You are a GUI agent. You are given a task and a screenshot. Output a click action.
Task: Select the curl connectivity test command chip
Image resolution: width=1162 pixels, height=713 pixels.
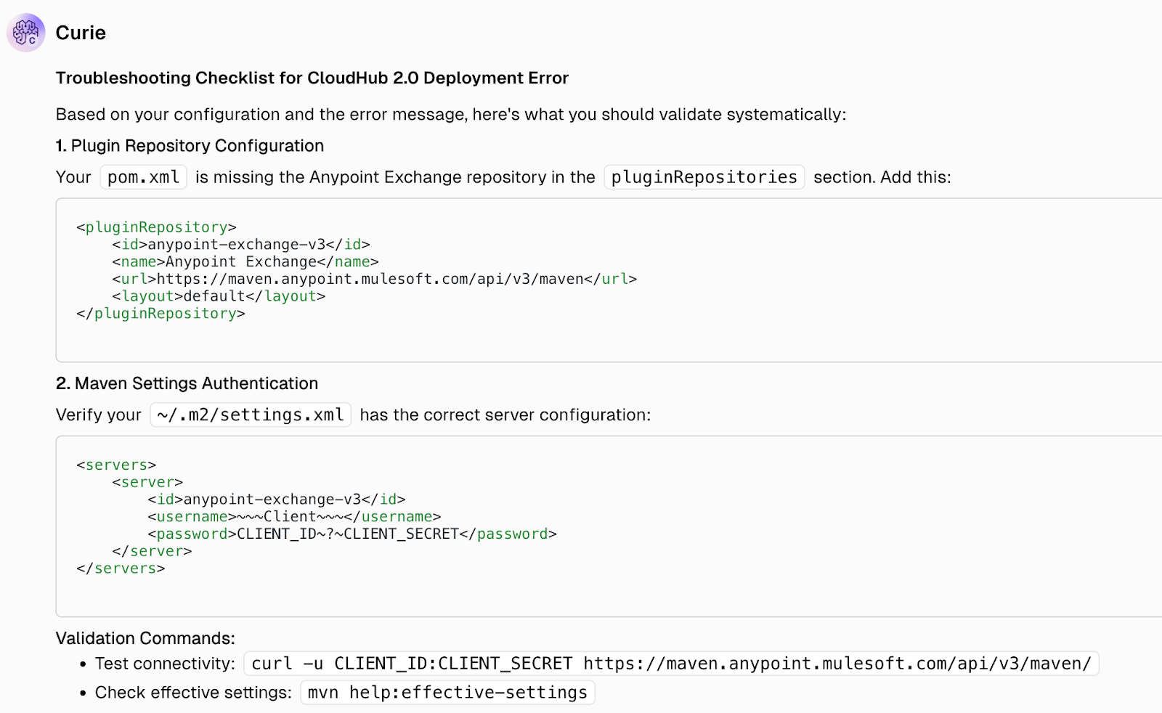click(x=670, y=663)
